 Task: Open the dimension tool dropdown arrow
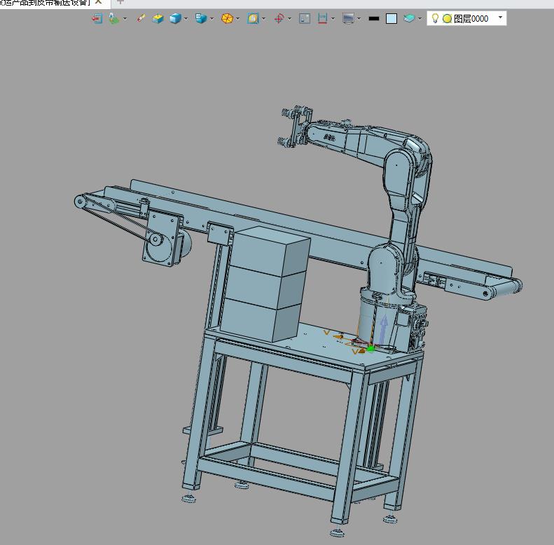(333, 19)
